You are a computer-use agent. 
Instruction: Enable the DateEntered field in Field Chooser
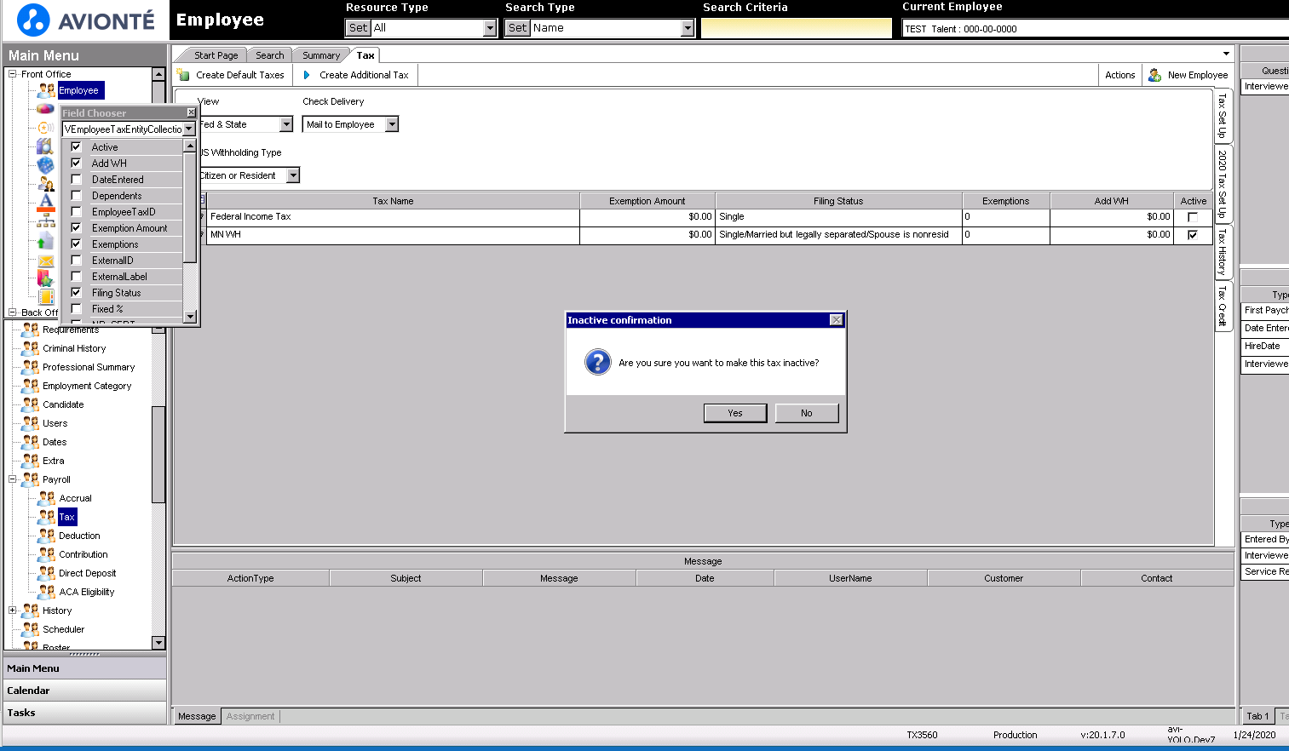point(75,179)
